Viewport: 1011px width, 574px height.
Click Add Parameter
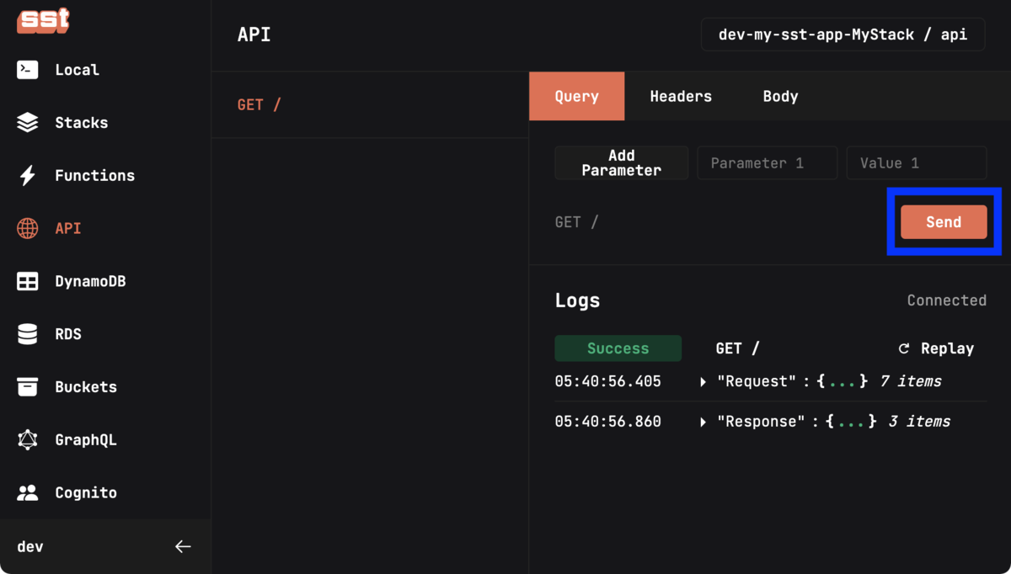click(x=621, y=162)
